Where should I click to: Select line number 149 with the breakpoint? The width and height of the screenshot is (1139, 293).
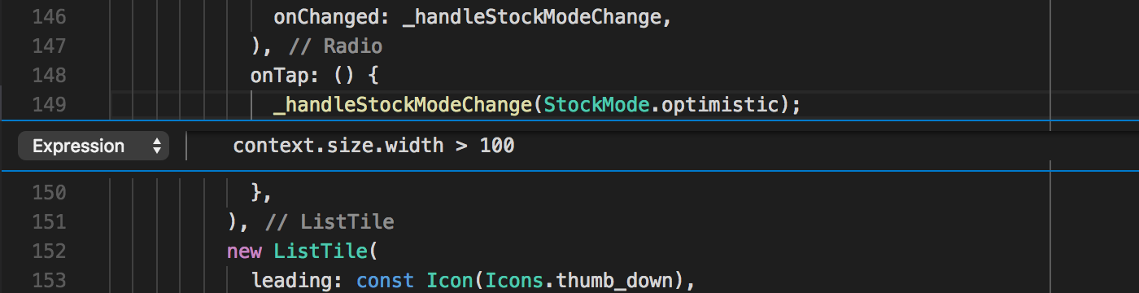pyautogui.click(x=50, y=105)
